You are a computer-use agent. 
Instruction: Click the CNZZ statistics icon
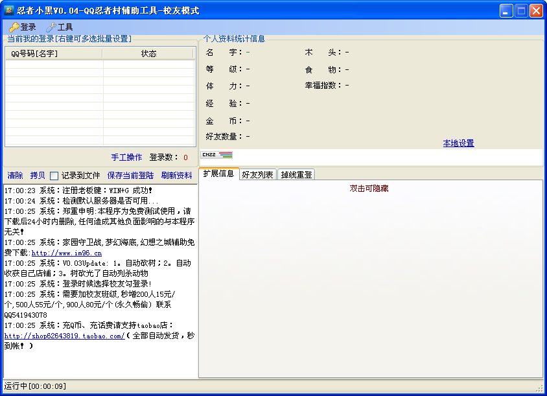click(217, 155)
